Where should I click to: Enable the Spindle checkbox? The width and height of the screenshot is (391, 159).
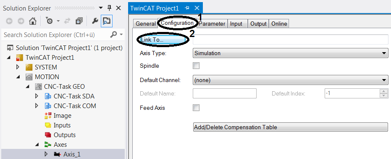196,66
